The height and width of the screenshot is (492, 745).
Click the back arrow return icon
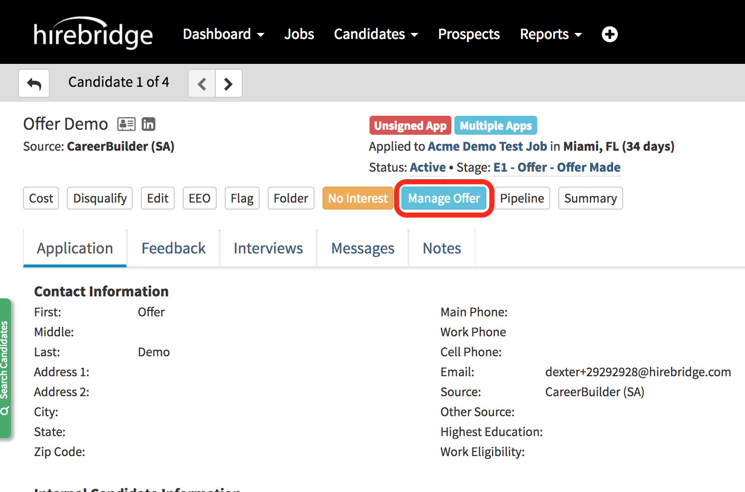coord(34,83)
